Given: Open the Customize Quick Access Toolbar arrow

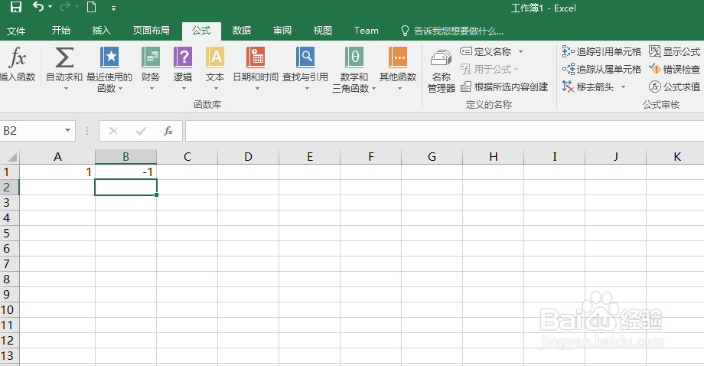Looking at the screenshot, I should [x=113, y=8].
